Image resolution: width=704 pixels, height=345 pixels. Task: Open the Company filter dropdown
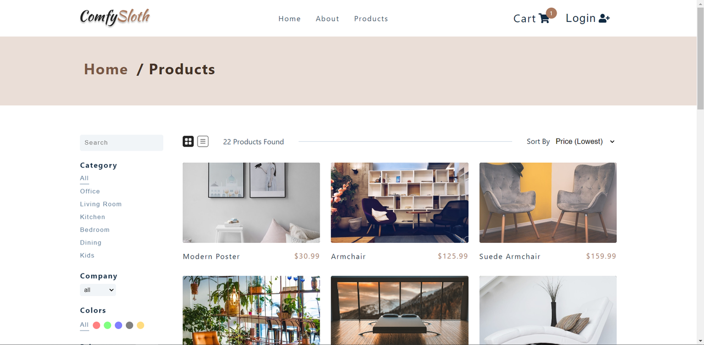pos(98,290)
